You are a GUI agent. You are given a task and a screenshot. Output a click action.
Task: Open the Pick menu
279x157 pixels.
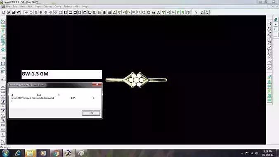click(x=30, y=7)
